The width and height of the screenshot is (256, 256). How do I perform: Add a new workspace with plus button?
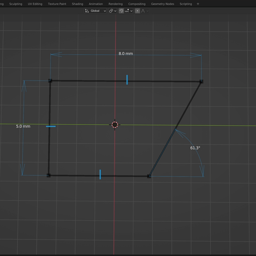198,4
